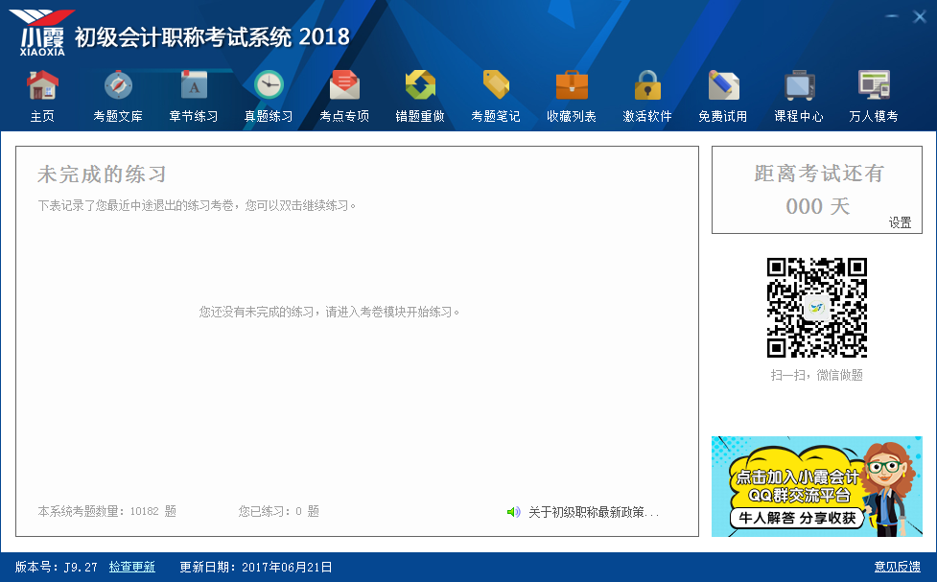Screen dimensions: 937x582
Task: Click the 检查更新 link
Action: pos(131,567)
